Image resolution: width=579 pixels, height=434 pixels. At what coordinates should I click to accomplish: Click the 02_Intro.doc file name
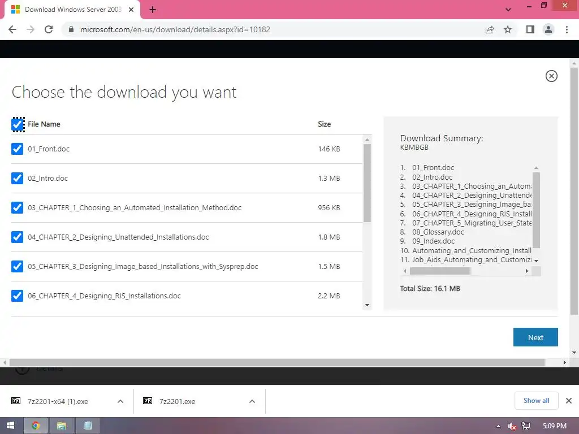pos(47,178)
